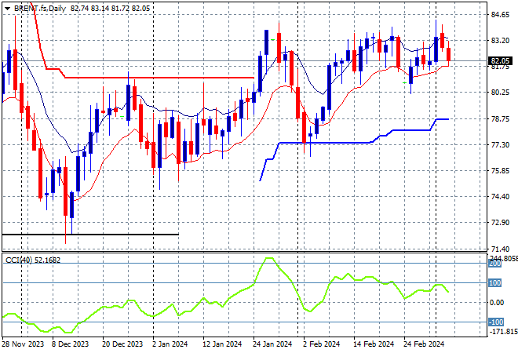Screen dimensions: 518x353
Task: Click the 12 Jan 2024 date label
Action: pyautogui.click(x=223, y=344)
